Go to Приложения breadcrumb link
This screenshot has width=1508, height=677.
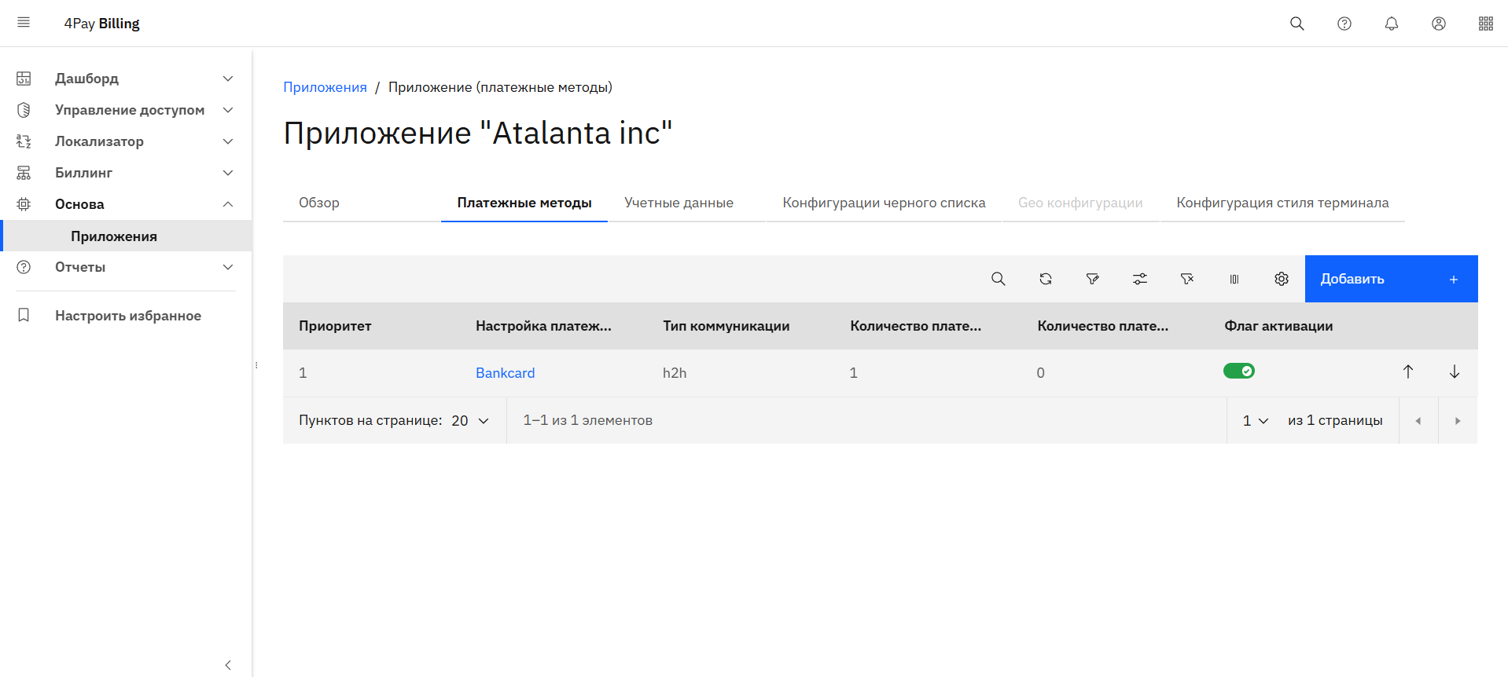[325, 87]
